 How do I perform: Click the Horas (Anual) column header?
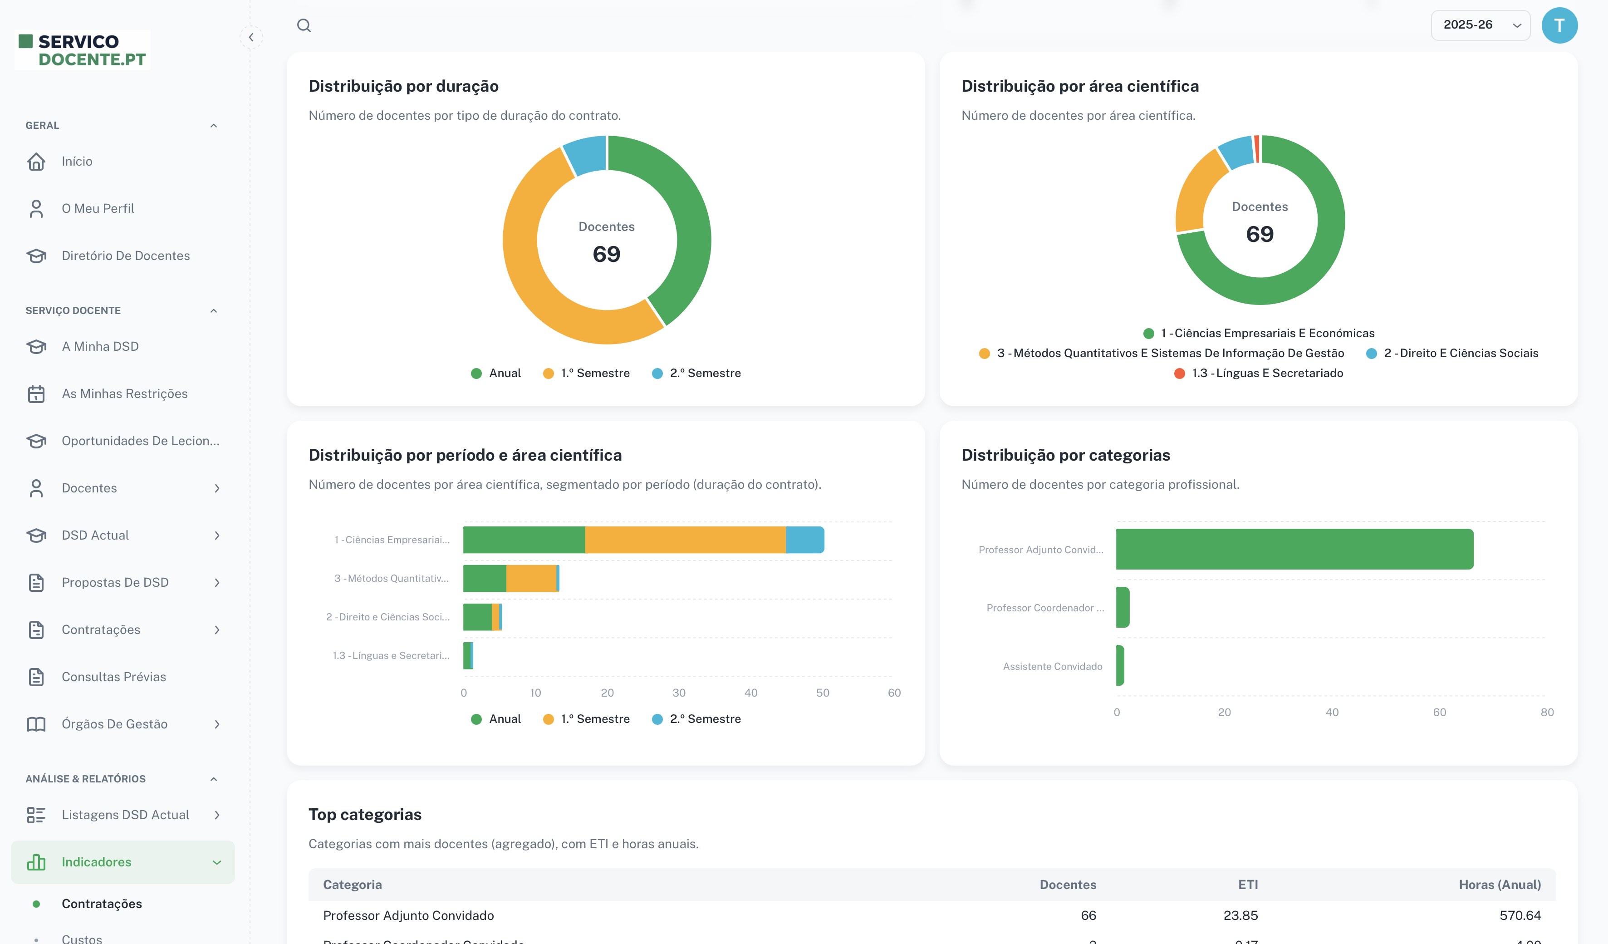coord(1500,885)
